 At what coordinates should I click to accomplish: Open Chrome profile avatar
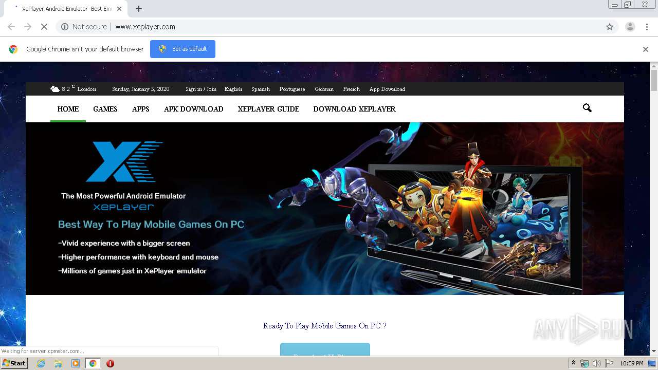pyautogui.click(x=630, y=27)
